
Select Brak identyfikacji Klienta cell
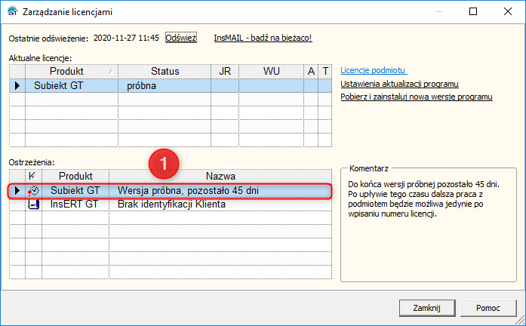click(220, 205)
